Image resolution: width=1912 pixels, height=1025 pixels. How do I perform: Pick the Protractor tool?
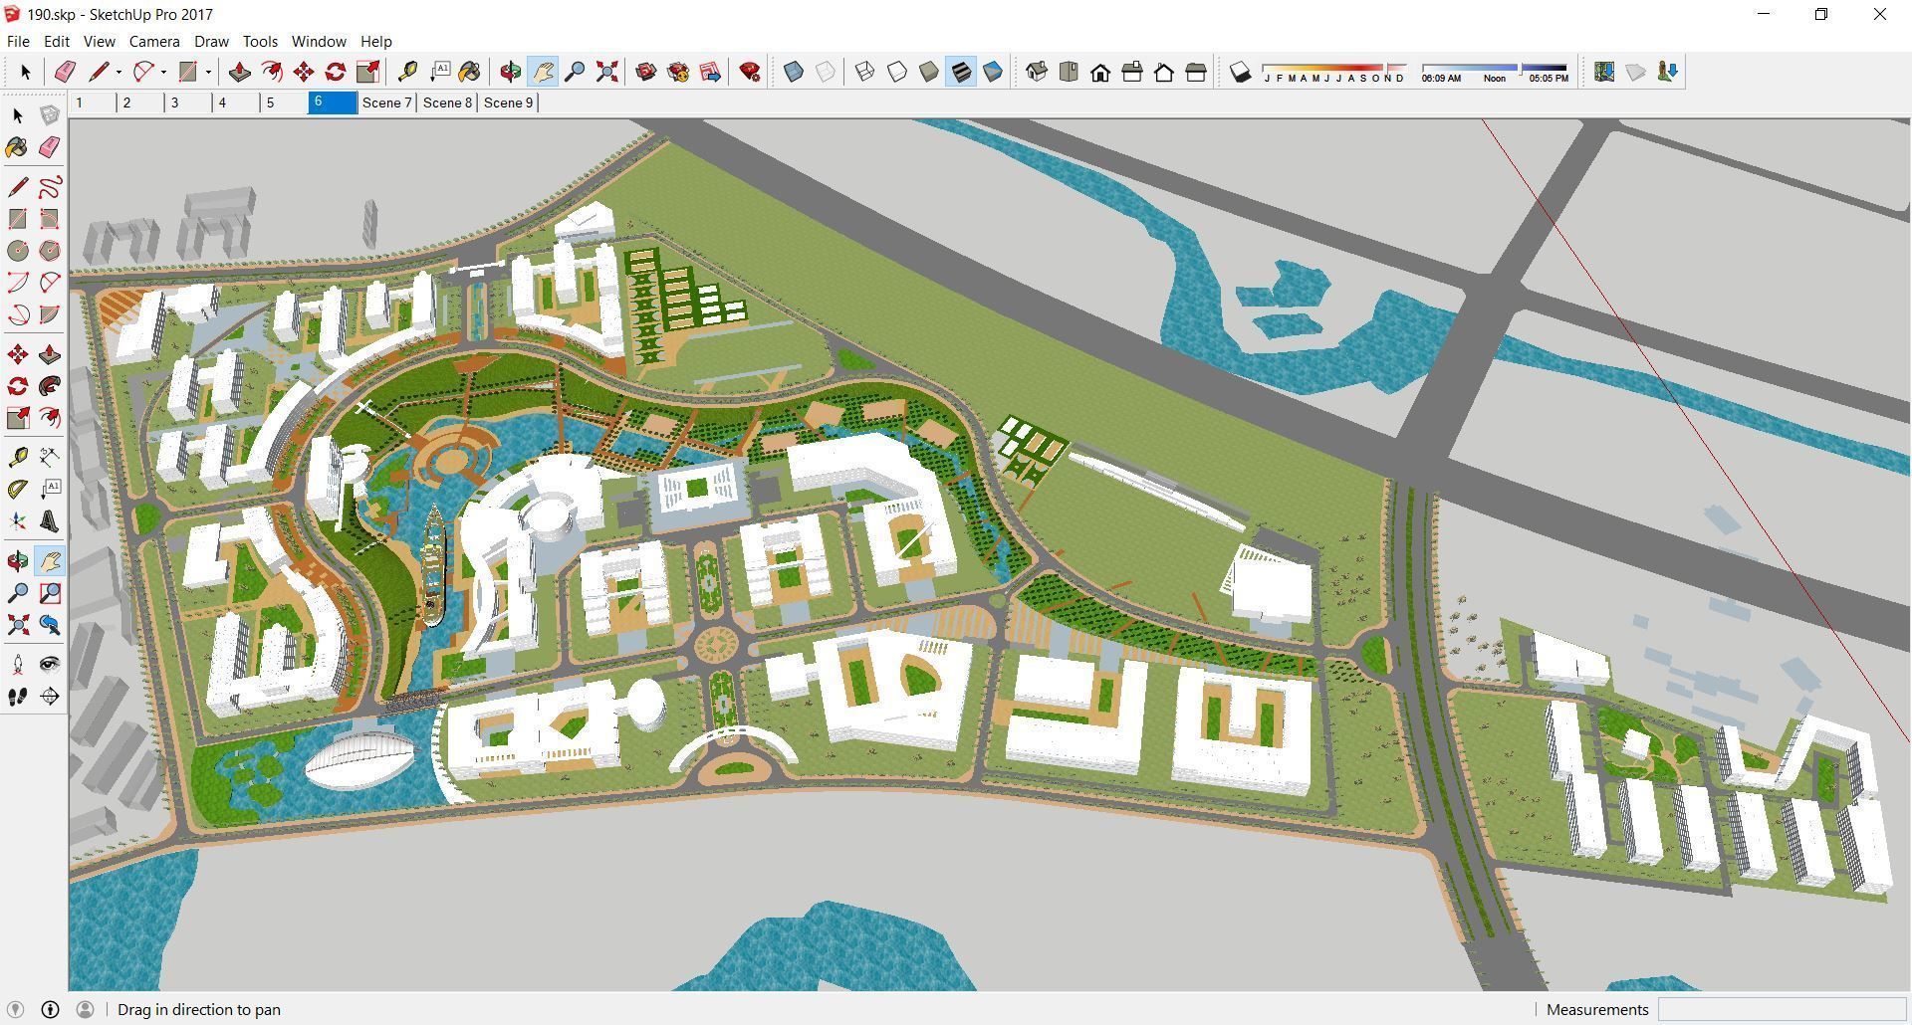pos(18,489)
